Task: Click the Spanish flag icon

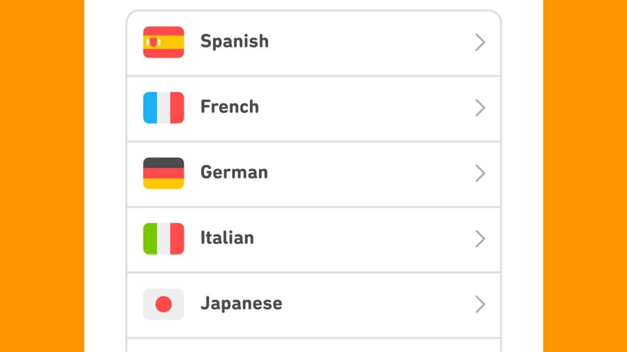Action: 163,42
